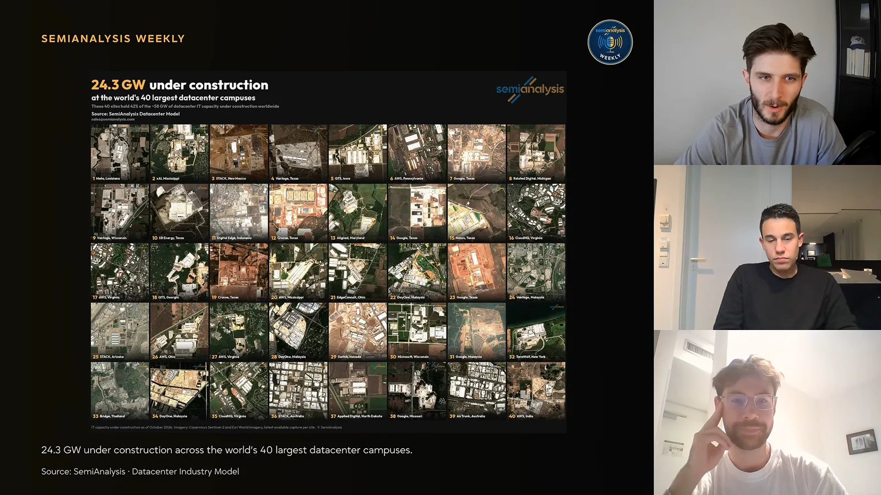The width and height of the screenshot is (881, 495).
Task: Open the Vantage, Wisconsin campus image
Action: click(120, 212)
